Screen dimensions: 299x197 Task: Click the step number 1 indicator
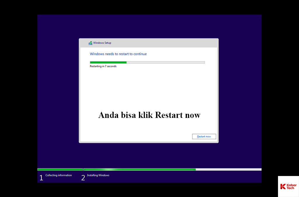(x=41, y=178)
